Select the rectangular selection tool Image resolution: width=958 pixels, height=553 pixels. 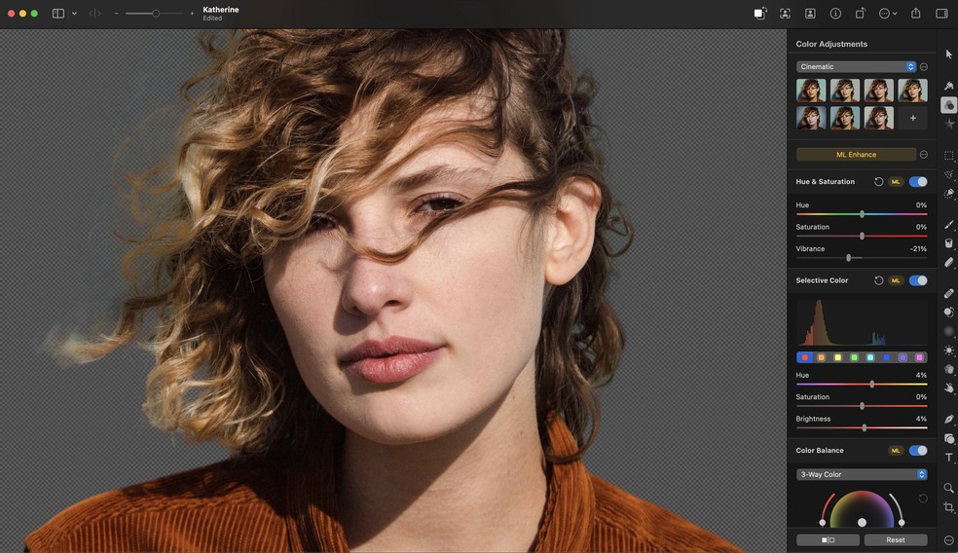point(949,156)
